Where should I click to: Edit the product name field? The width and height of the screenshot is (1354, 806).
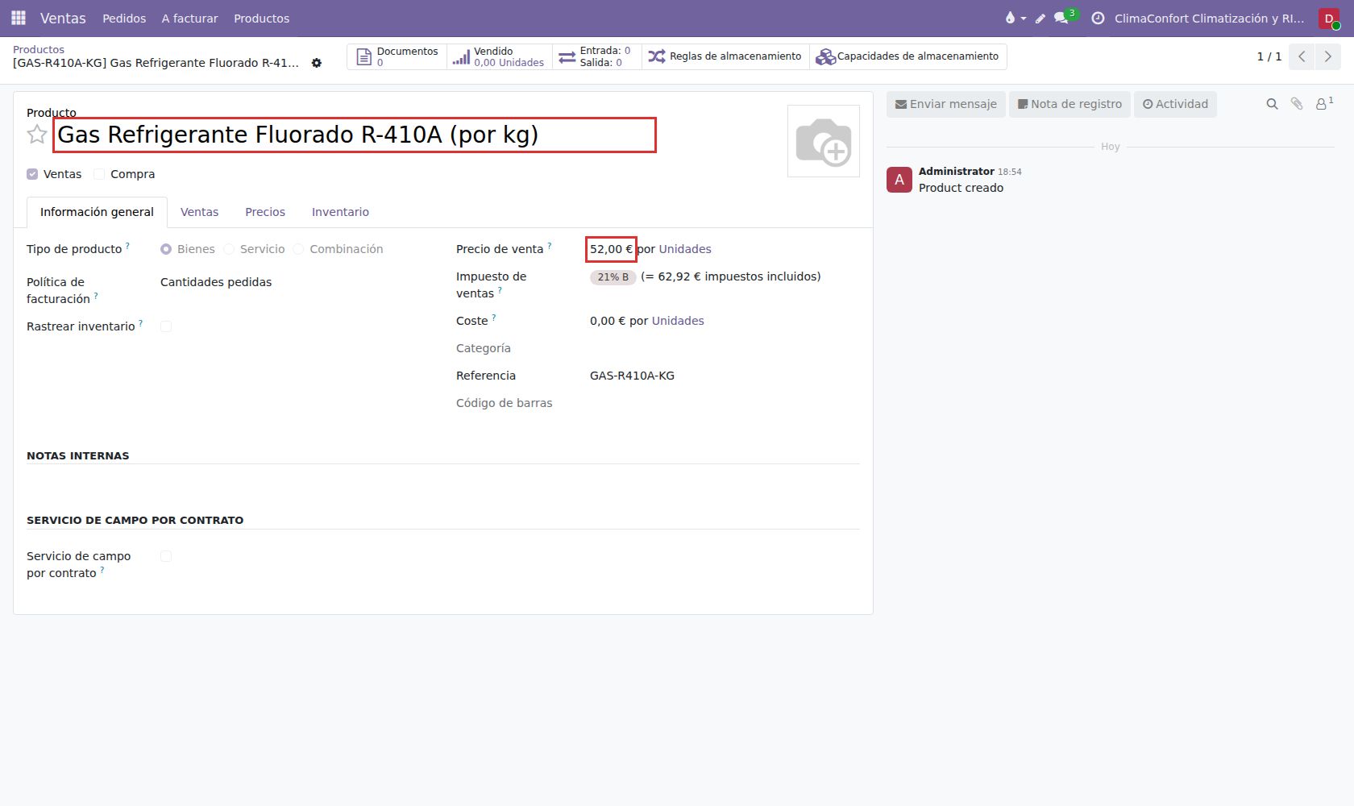355,135
